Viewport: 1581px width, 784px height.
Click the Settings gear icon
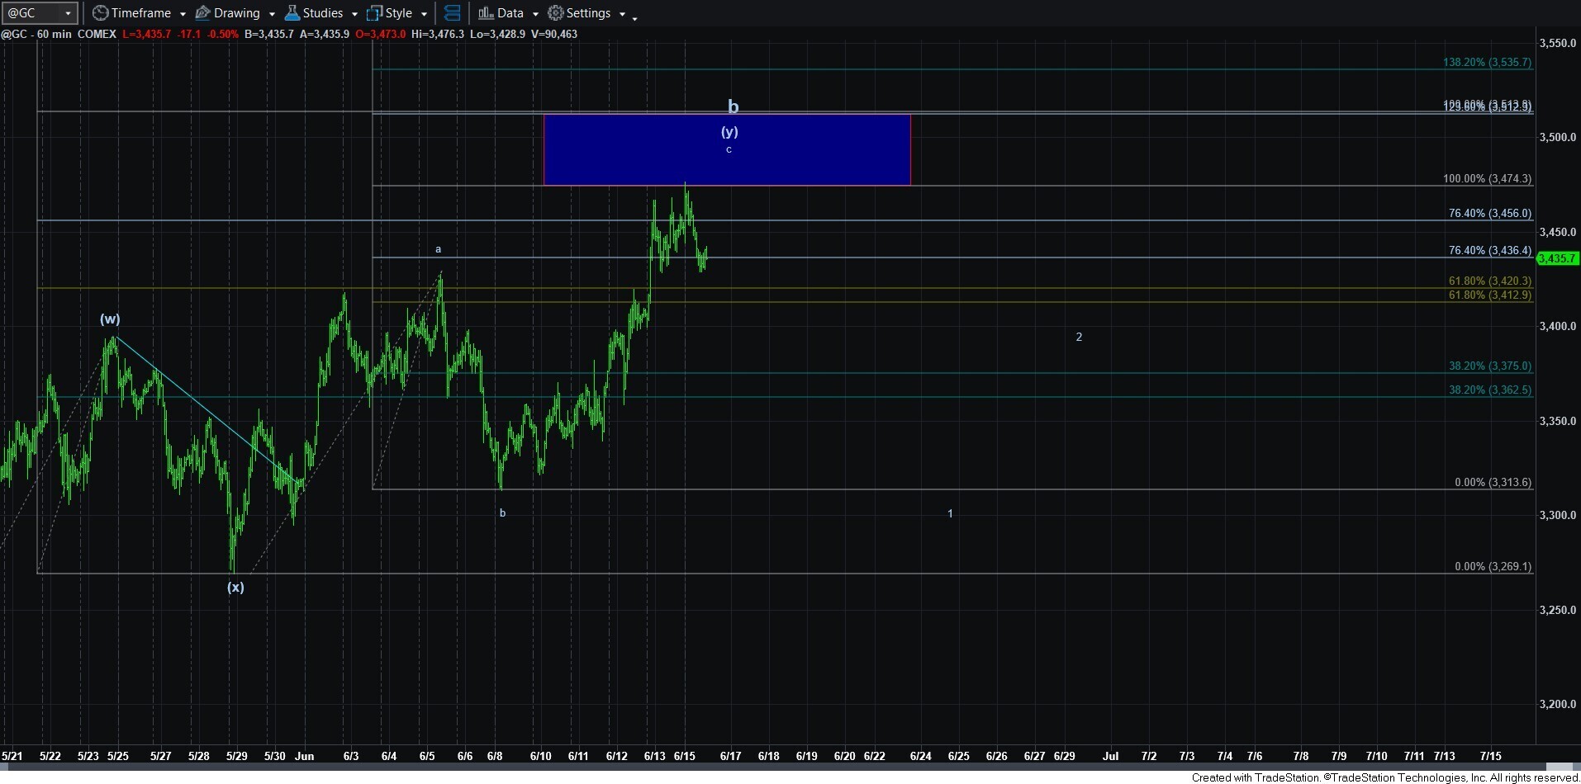[556, 13]
